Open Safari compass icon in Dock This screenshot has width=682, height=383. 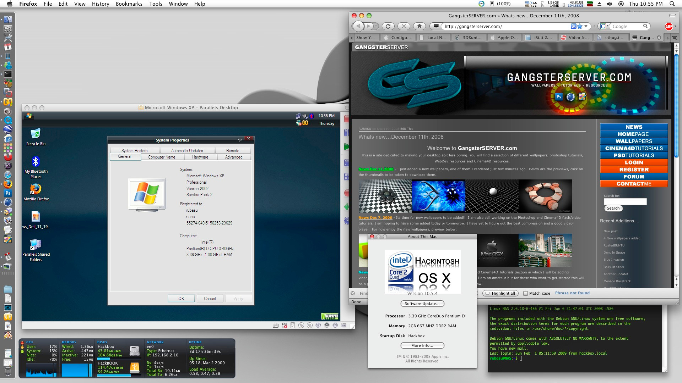[8, 175]
